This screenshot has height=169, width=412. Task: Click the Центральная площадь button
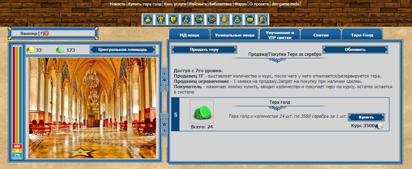pyautogui.click(x=123, y=50)
